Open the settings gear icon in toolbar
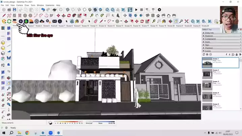 tap(159, 10)
